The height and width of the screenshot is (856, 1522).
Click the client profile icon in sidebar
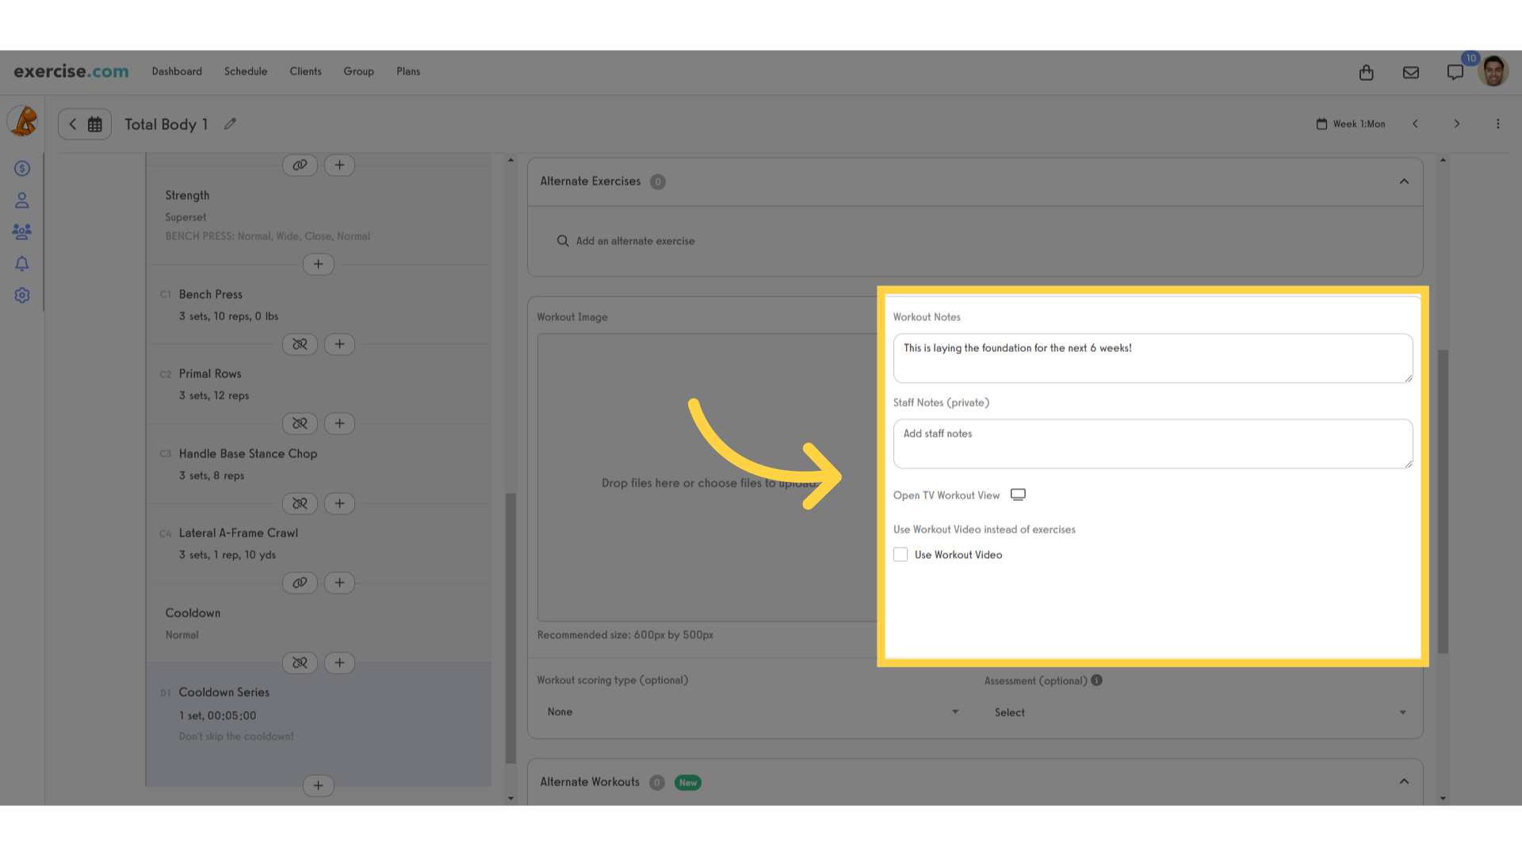22,201
